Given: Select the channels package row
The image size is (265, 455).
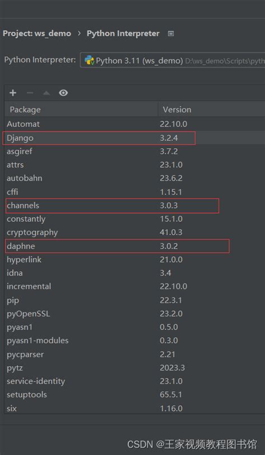Looking at the screenshot, I should 135,206.
